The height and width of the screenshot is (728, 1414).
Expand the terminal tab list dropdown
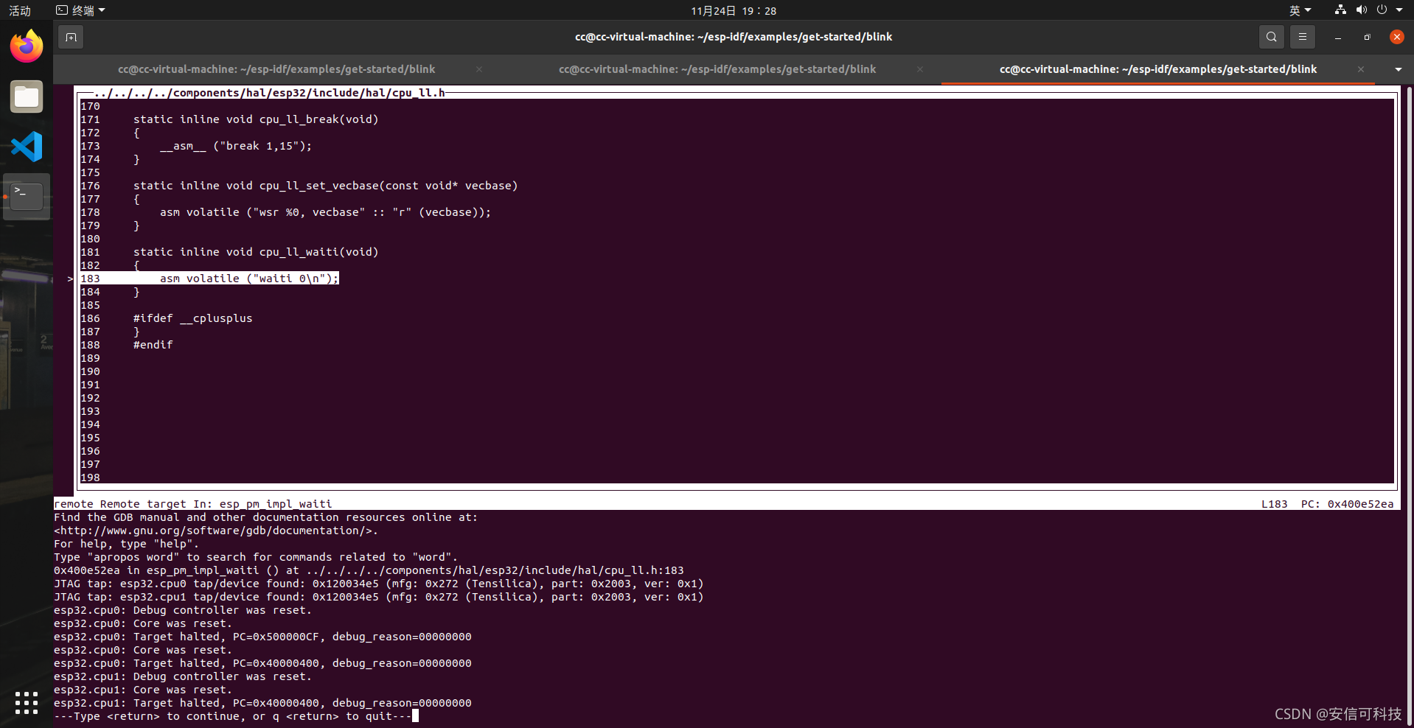click(1398, 69)
